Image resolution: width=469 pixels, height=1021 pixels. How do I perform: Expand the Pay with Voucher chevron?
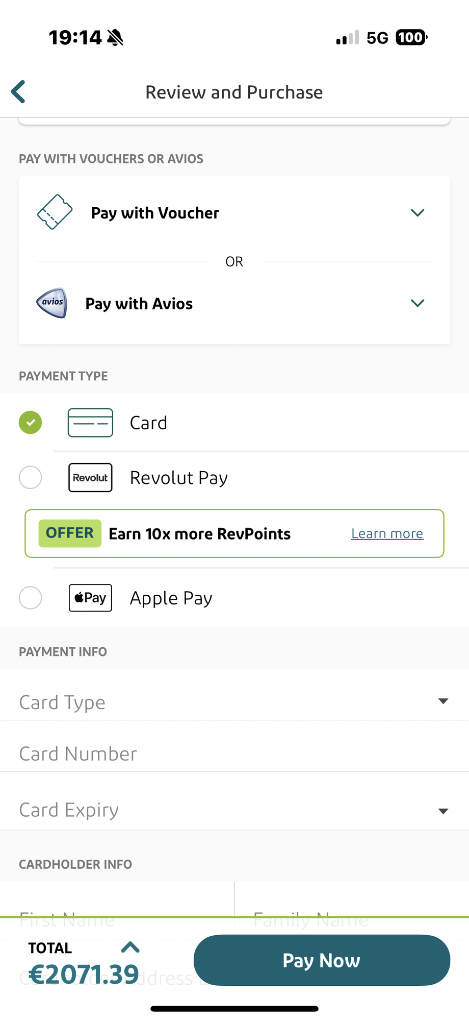[418, 213]
